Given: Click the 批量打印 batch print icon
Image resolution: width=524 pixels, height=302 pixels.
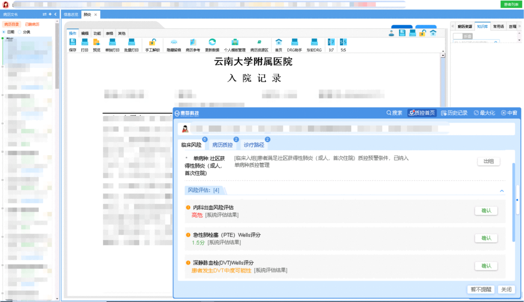Looking at the screenshot, I should [x=131, y=42].
